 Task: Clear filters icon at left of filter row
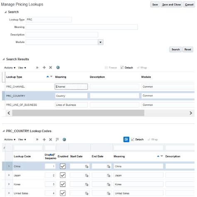(4, 148)
